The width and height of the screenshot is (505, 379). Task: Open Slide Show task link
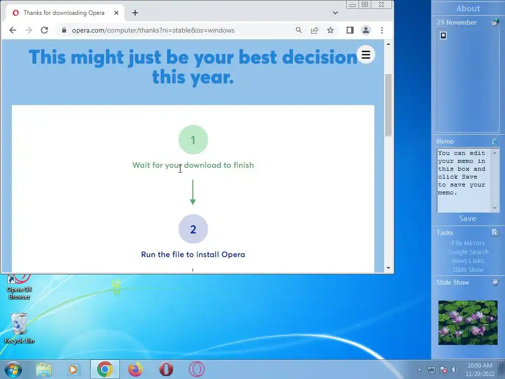pyautogui.click(x=468, y=270)
